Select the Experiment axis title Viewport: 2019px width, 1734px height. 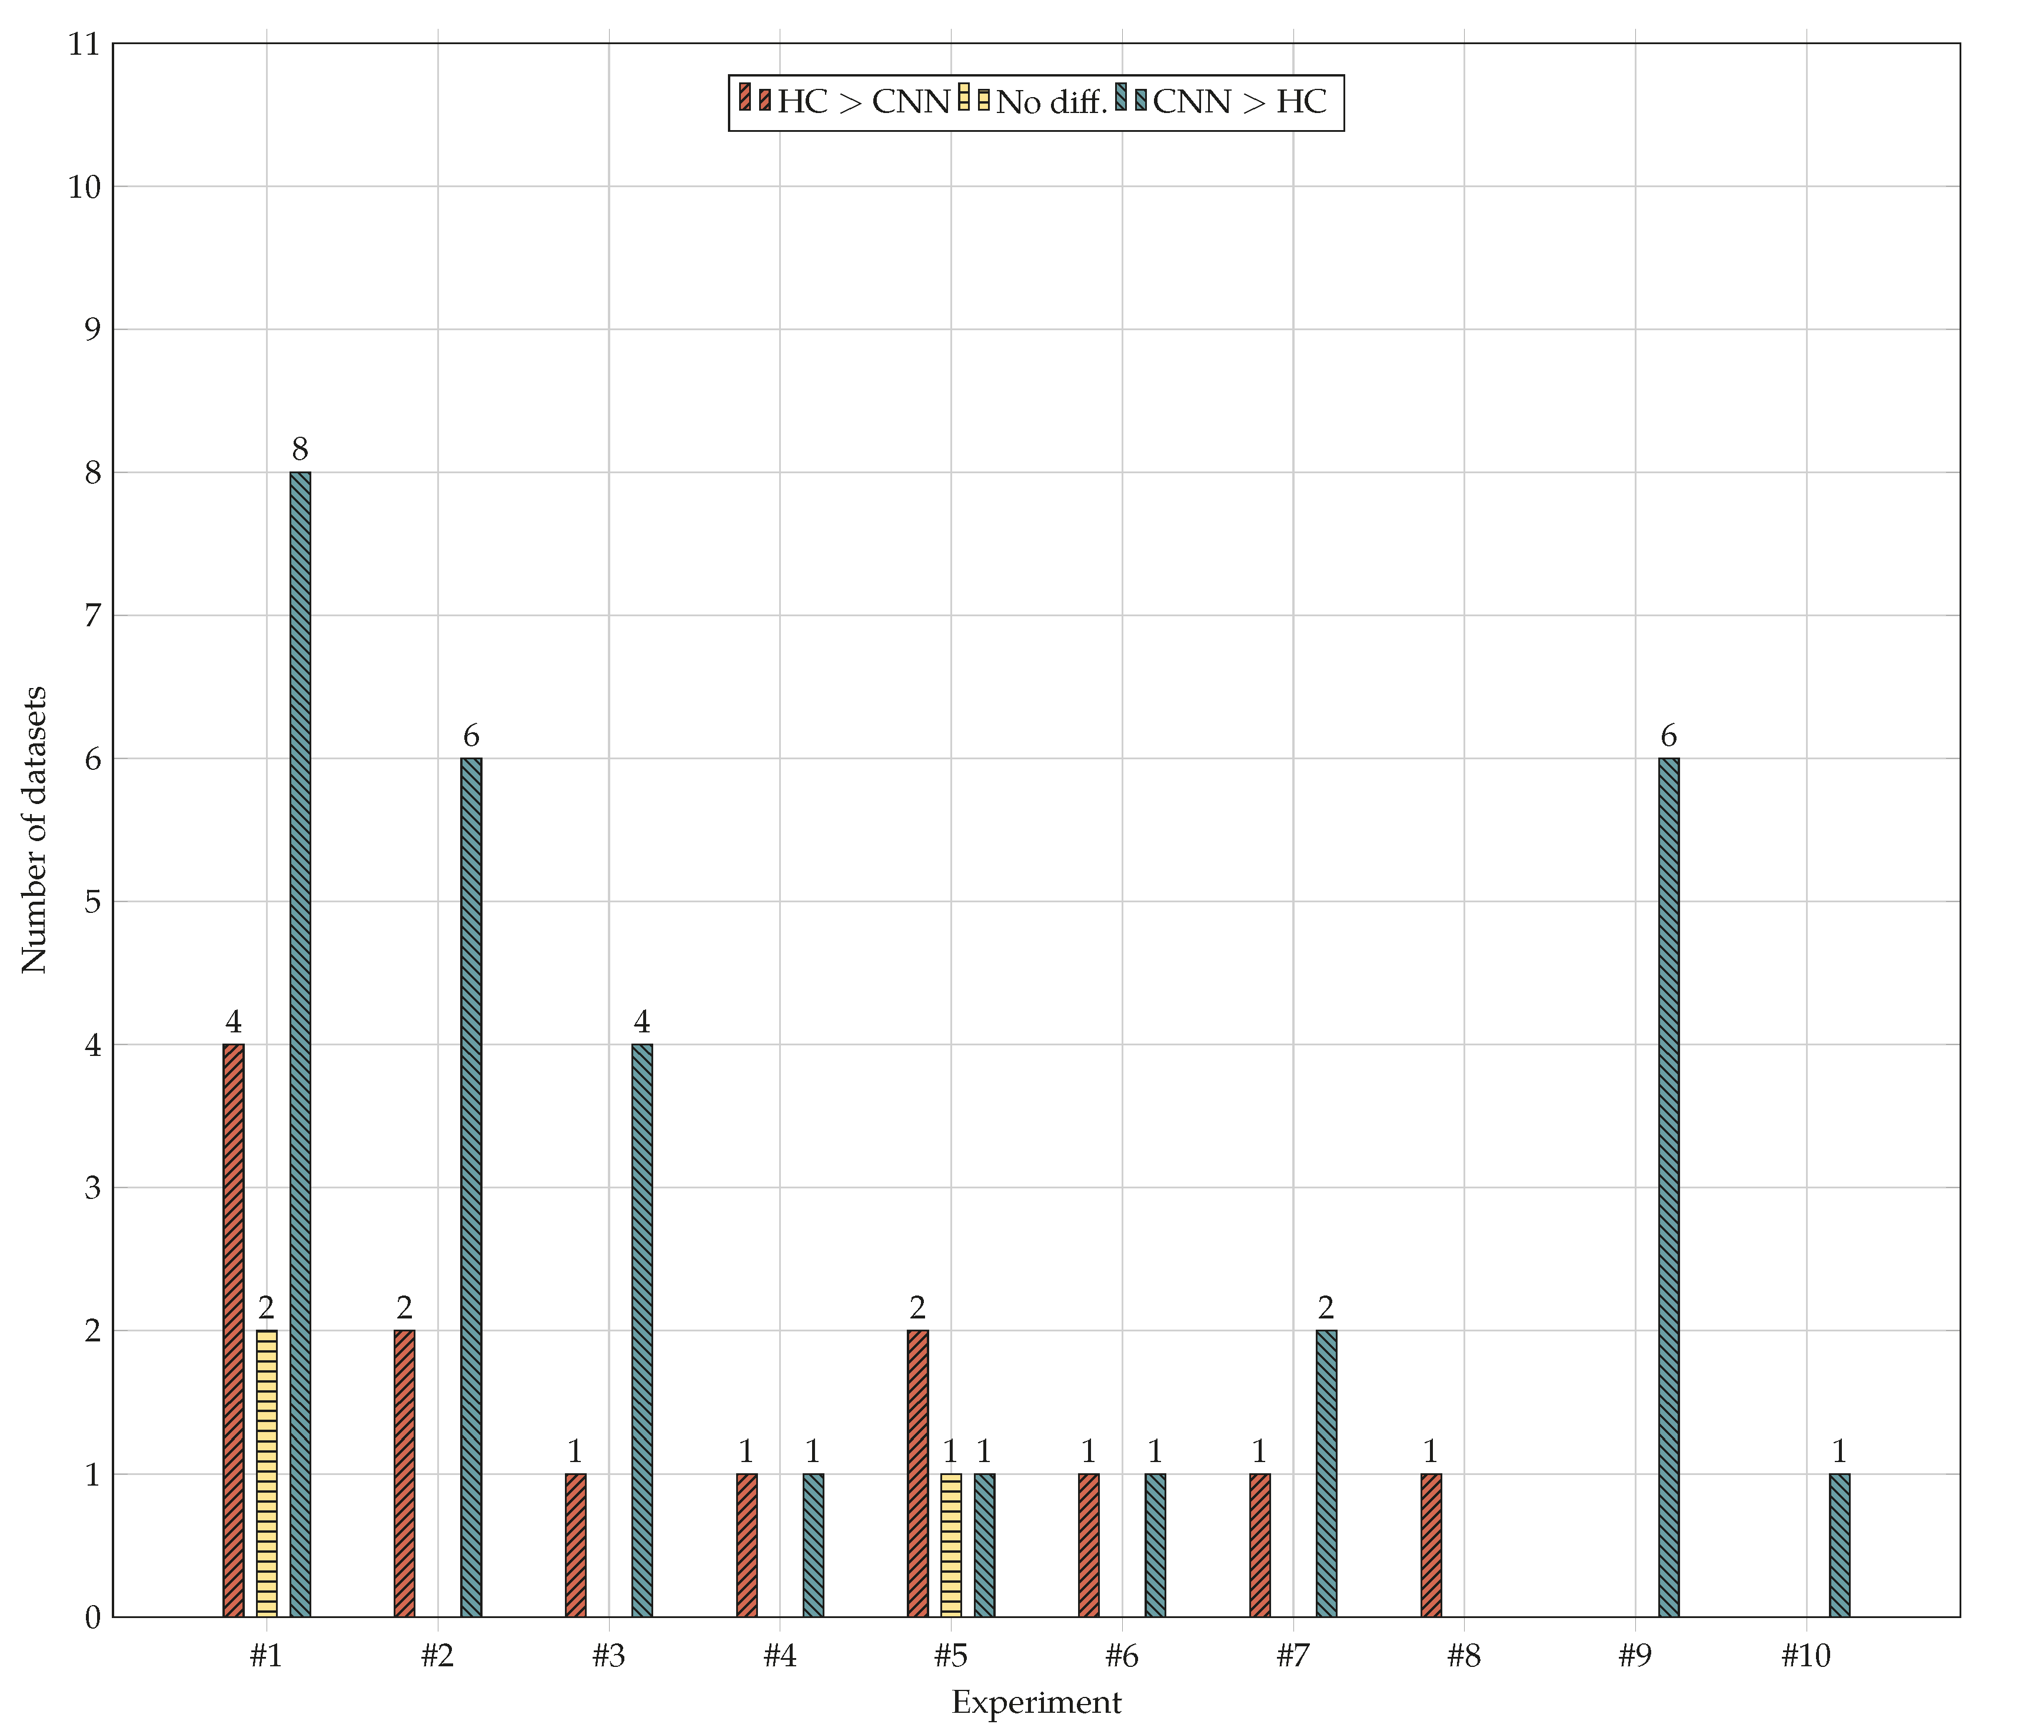tap(1036, 1703)
